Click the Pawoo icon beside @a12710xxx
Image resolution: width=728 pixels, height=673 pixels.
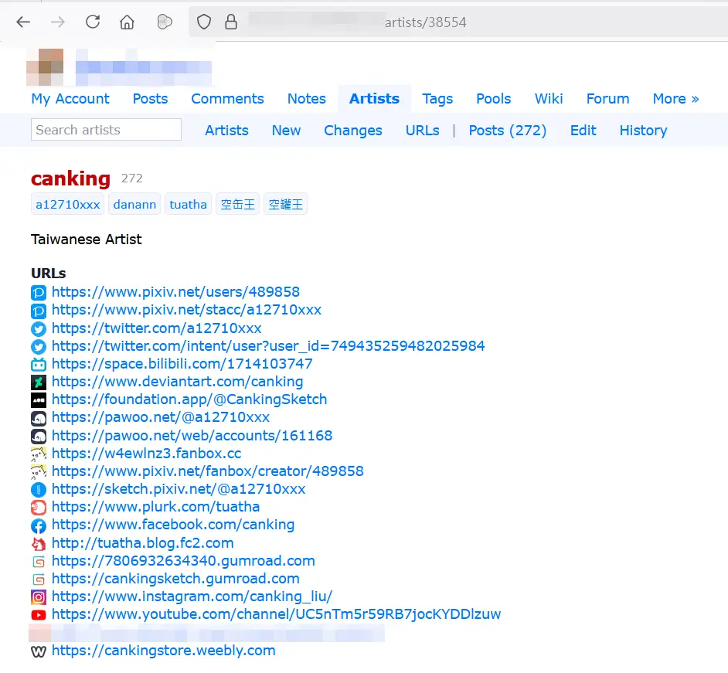(x=39, y=418)
